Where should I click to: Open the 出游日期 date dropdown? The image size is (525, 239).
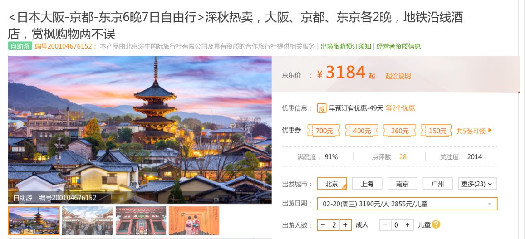click(x=407, y=204)
